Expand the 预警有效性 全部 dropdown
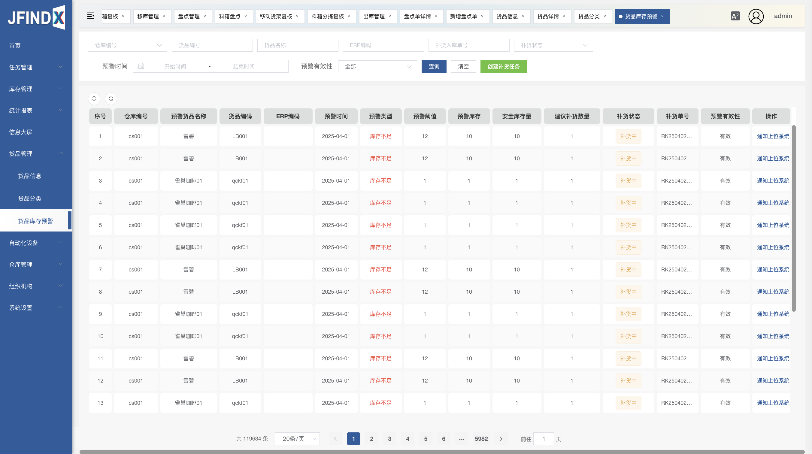 (x=377, y=67)
